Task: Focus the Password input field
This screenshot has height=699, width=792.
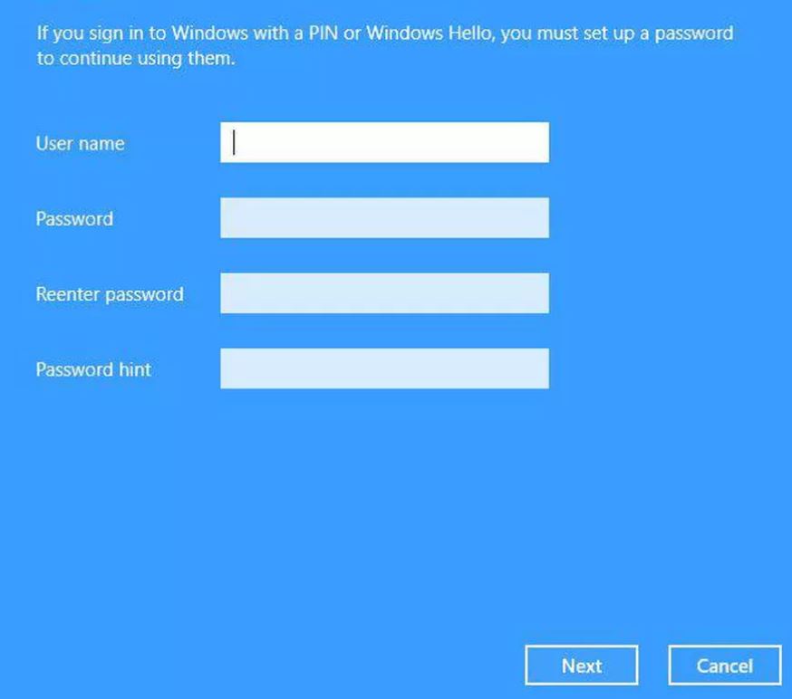Action: pos(384,217)
